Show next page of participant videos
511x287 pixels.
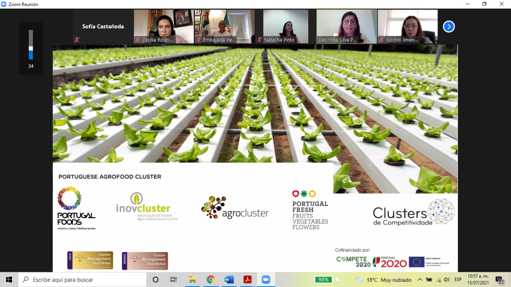(x=449, y=27)
